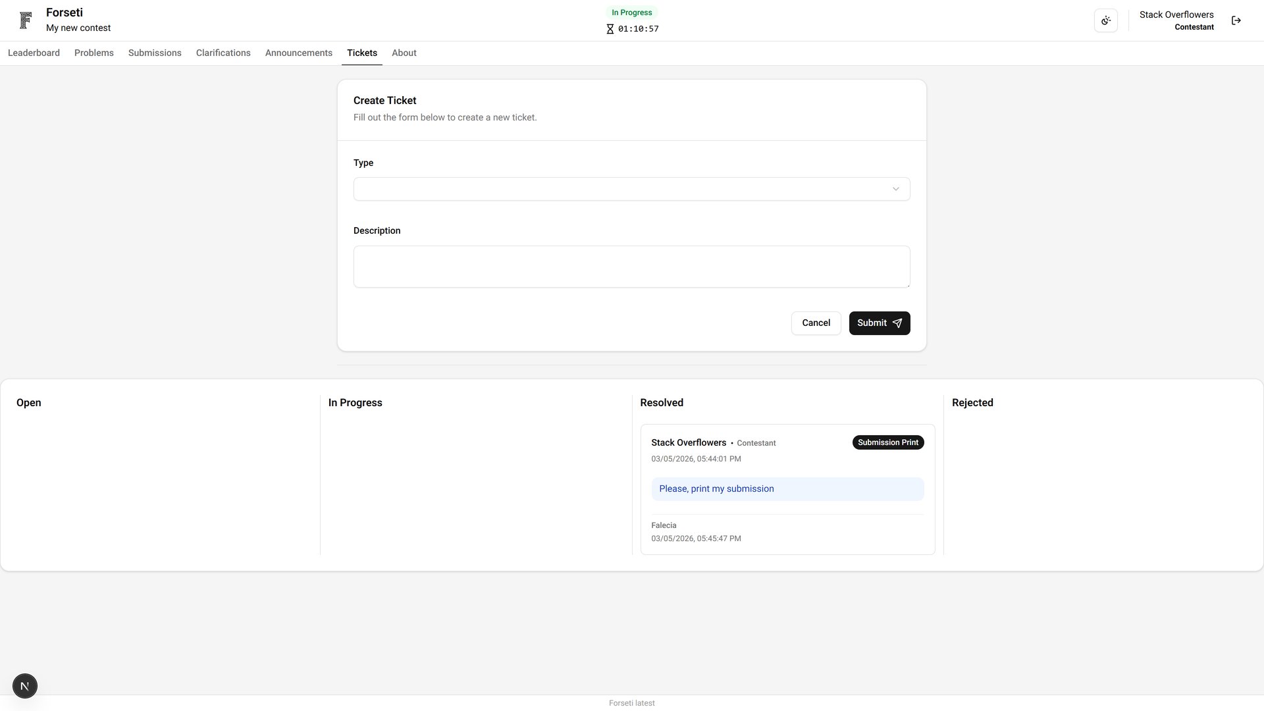Toggle the dark mode theme icon
The width and height of the screenshot is (1264, 711).
(1105, 20)
